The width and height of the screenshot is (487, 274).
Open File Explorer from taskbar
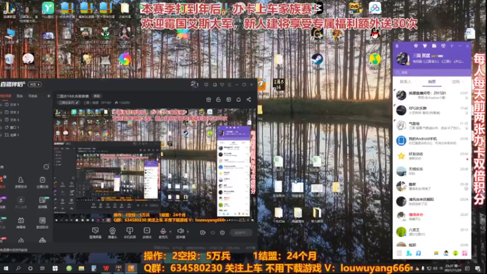point(81,268)
